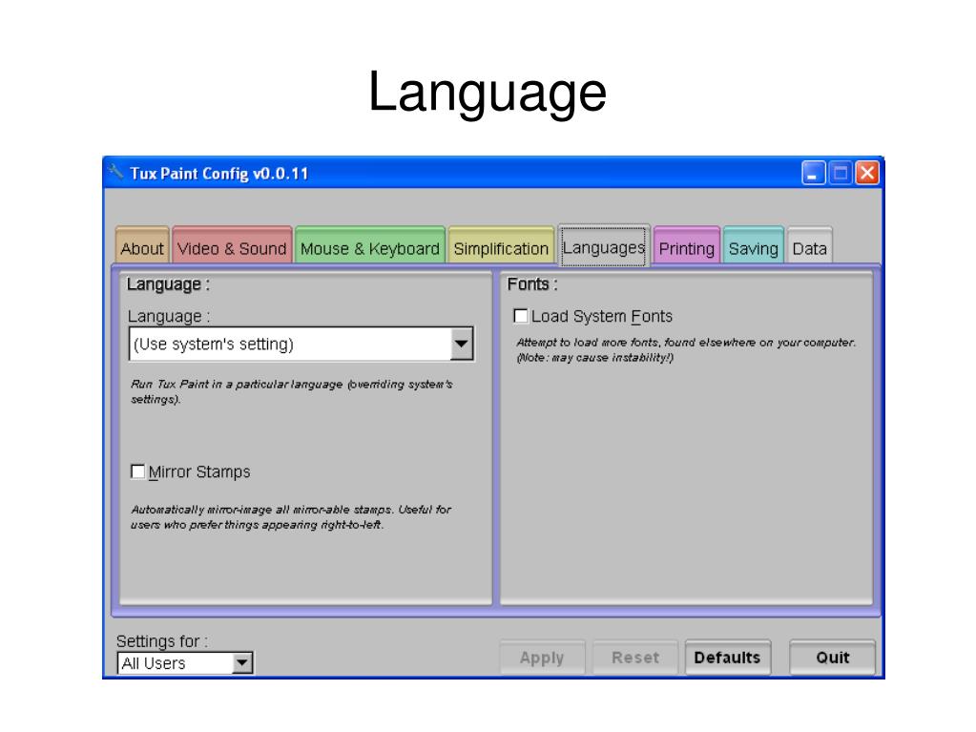Expand the Language dropdown arrow

461,344
